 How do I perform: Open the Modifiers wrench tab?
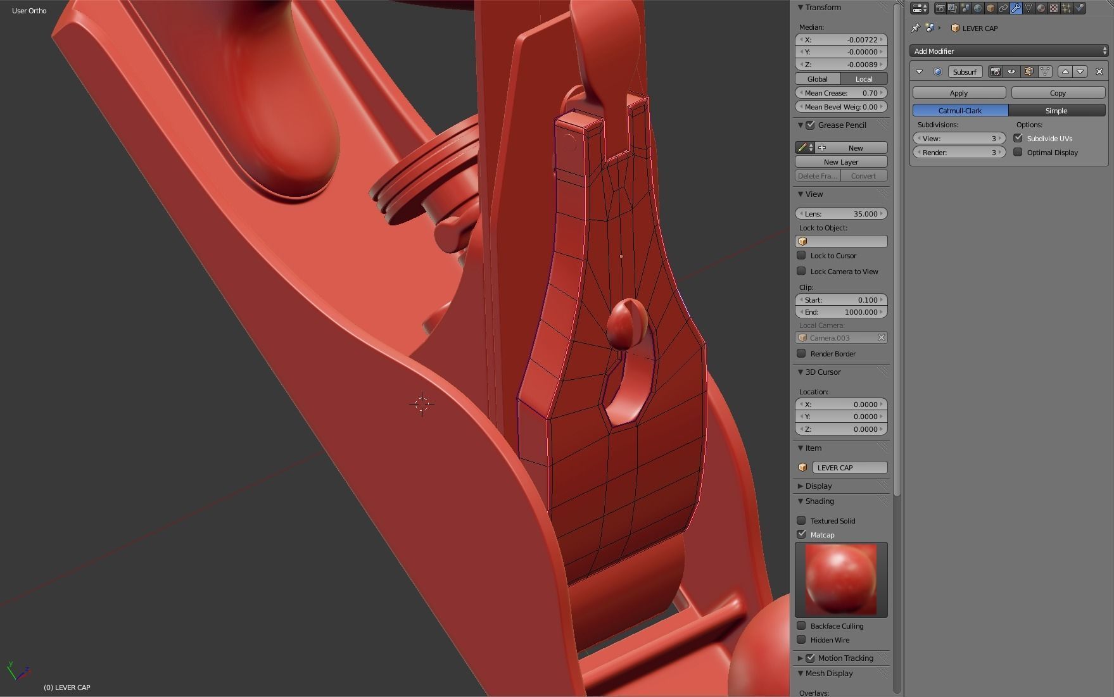1016,8
